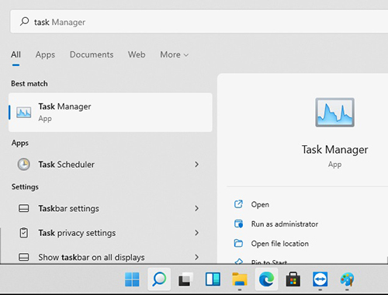Open TeamViewer from the taskbar
The width and height of the screenshot is (388, 295).
320,279
